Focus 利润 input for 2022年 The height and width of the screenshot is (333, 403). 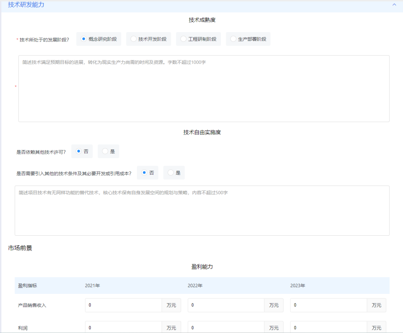pos(226,327)
